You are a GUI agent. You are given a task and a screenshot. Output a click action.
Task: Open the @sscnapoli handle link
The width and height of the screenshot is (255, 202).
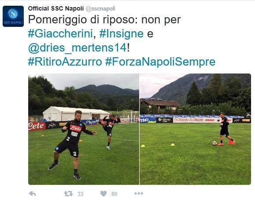pos(100,9)
